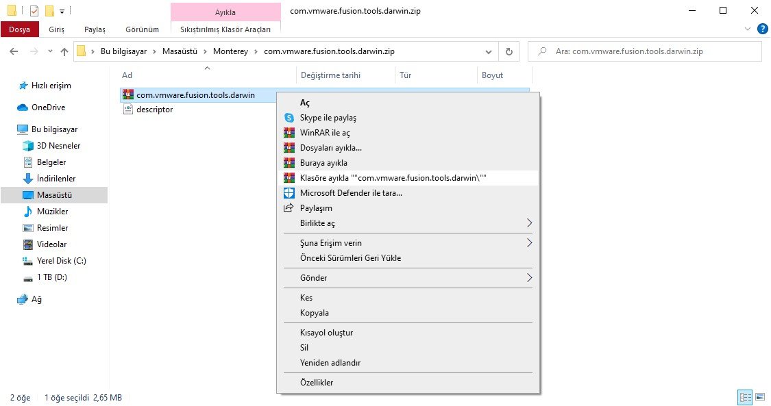The image size is (771, 406).
Task: Click the Microsoft Defender shield icon
Action: click(x=289, y=193)
